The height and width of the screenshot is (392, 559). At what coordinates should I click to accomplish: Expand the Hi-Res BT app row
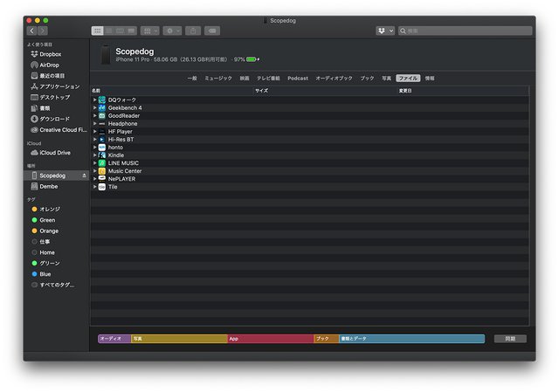(x=95, y=140)
